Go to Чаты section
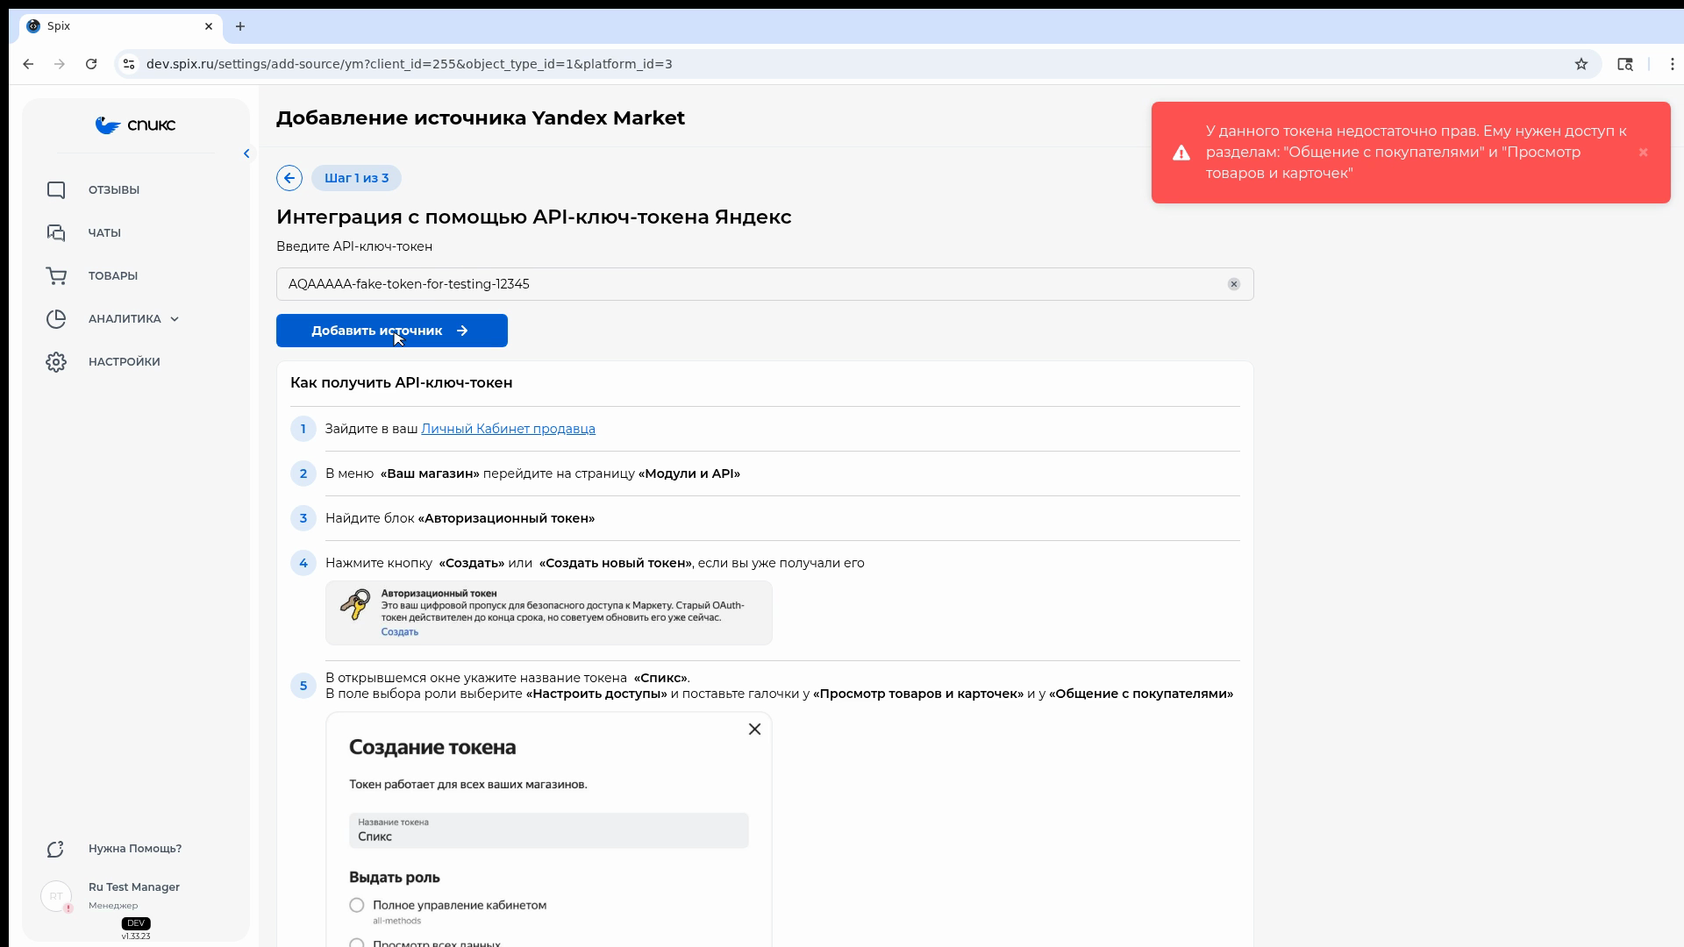1684x947 pixels. click(104, 233)
